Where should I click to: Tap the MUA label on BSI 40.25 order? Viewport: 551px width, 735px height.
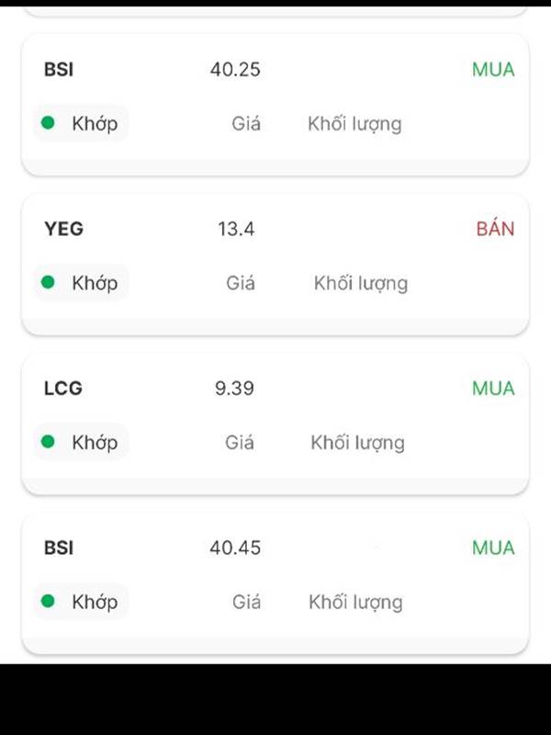pos(493,70)
